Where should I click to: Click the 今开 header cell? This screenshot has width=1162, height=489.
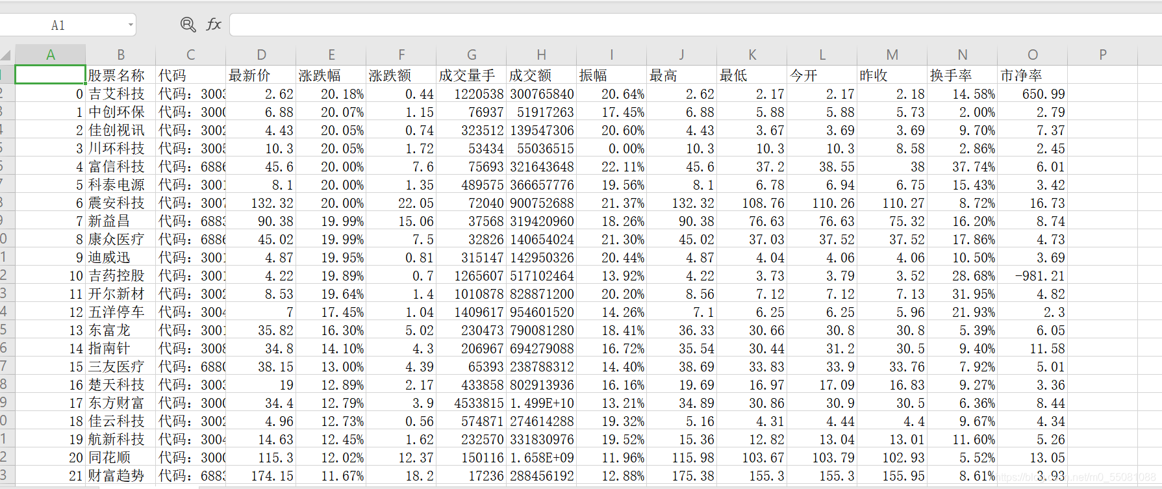click(x=822, y=75)
